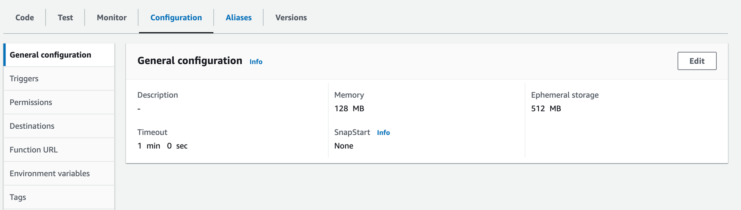
Task: Switch to the Test tab
Action: click(x=65, y=17)
